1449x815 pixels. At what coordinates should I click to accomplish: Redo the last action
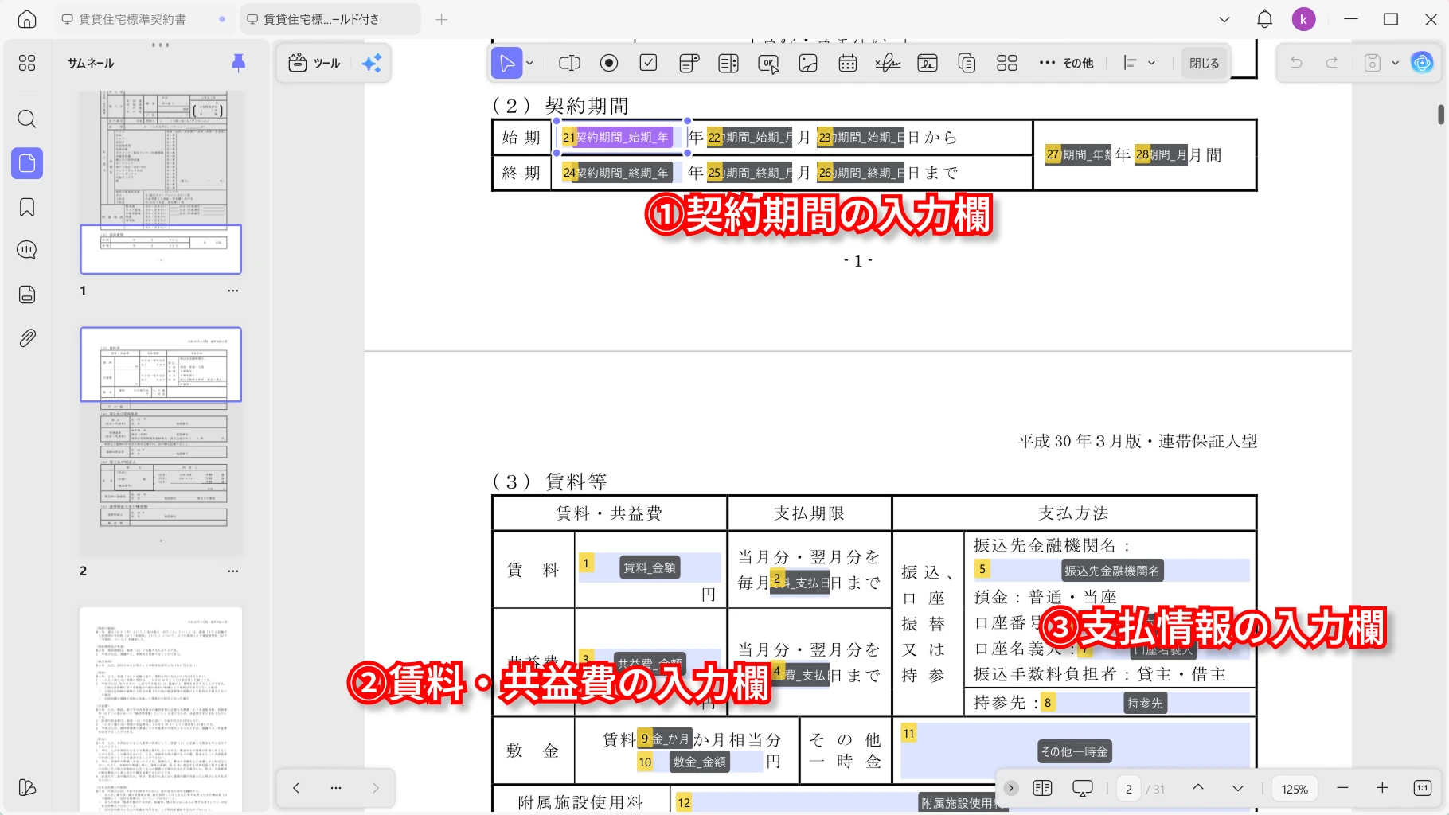tap(1331, 63)
